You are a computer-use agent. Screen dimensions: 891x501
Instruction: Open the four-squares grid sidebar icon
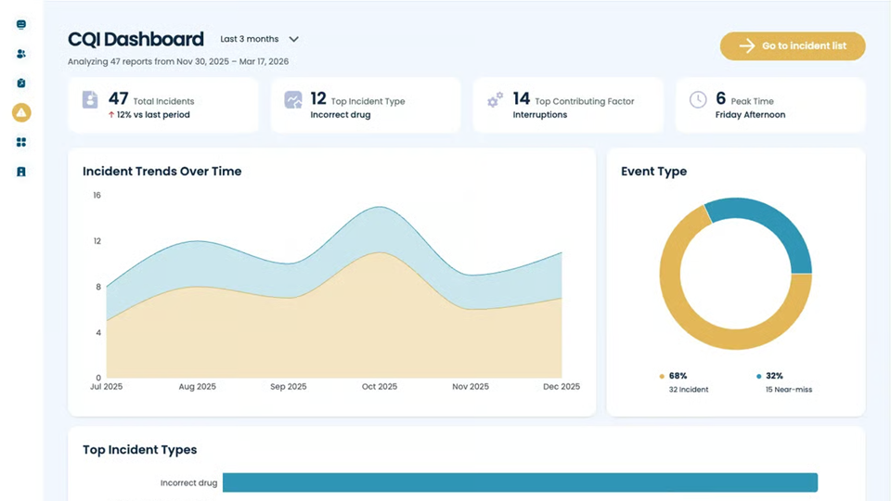(21, 143)
